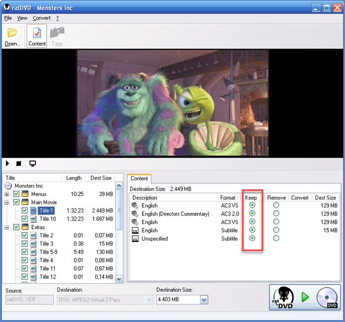Uncheck the Main Movie checkbox
The image size is (345, 322).
[16, 202]
